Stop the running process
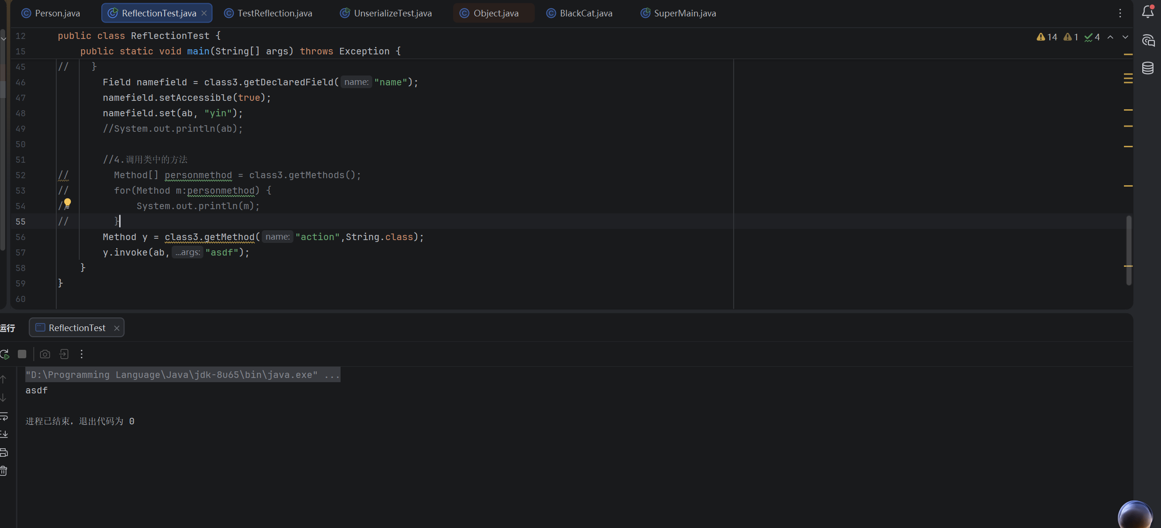 22,354
